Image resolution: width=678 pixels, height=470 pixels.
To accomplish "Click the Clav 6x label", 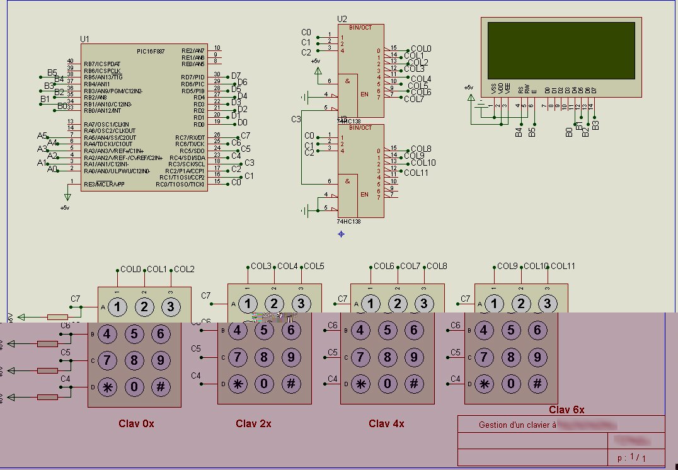I will pyautogui.click(x=567, y=410).
